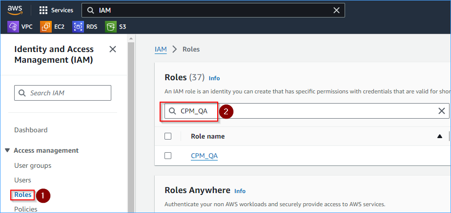
Task: Click the Role name sort arrow
Action: pos(439,137)
